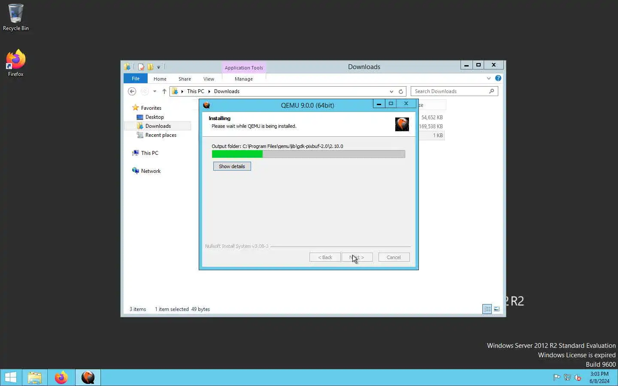Click the Action Center flag tray icon
Viewport: 618px width, 386px height.
[x=557, y=377]
